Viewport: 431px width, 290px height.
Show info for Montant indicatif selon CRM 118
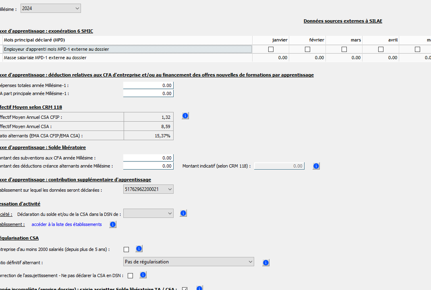316,166
